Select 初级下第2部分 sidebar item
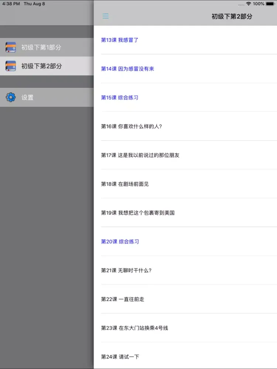 point(47,66)
